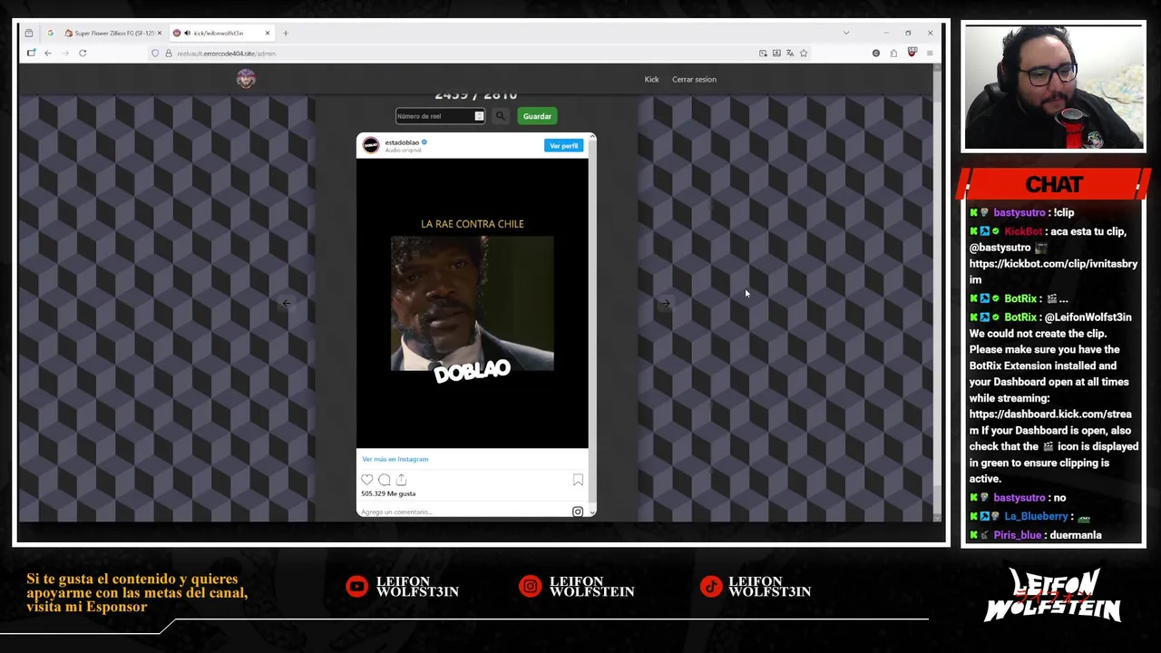1161x653 pixels.
Task: Click the Audio original label
Action: click(x=403, y=151)
